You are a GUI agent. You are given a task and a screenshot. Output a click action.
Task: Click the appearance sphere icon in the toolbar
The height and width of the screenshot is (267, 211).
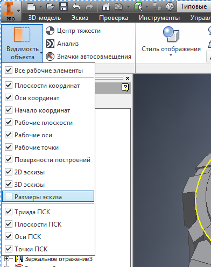click(x=170, y=7)
